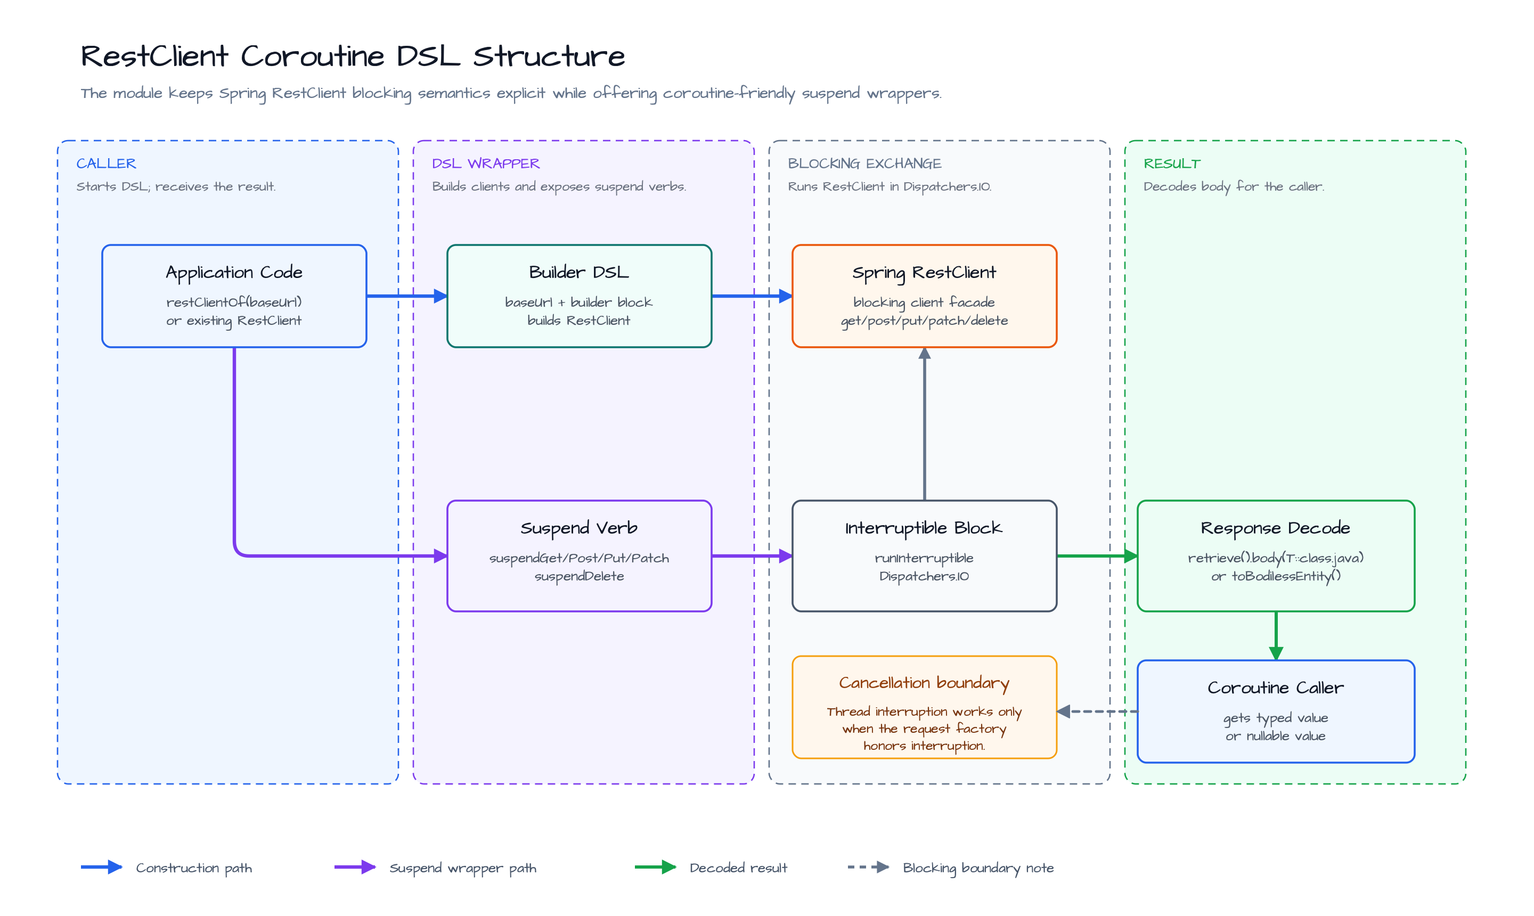1534x916 pixels.
Task: Click 'Runs RestClient in Dispatchers.IO.' text
Action: [x=890, y=186]
